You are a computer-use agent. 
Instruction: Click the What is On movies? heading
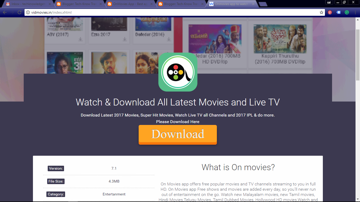tap(238, 167)
